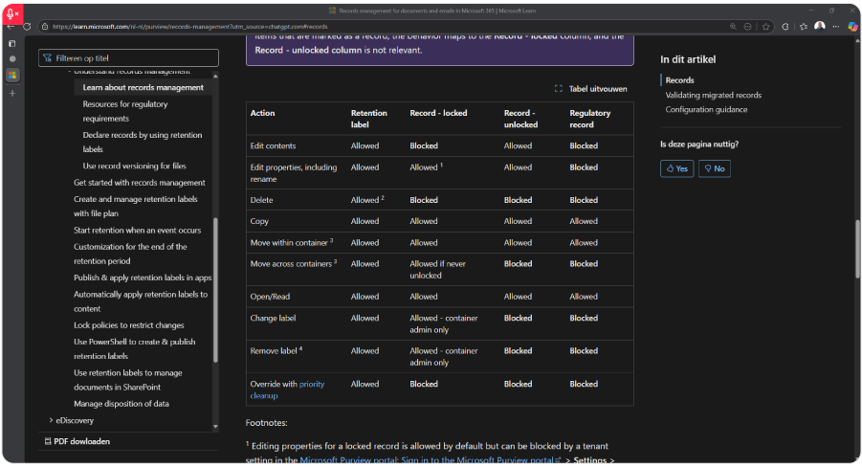862x467 pixels.
Task: Open the browser extensions icon
Action: [x=784, y=27]
